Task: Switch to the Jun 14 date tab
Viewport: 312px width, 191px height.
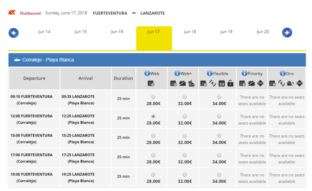Action: point(44,32)
